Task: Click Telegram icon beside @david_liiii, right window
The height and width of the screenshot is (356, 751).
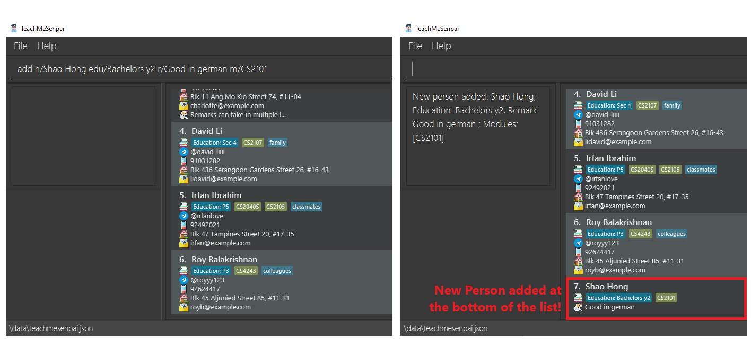Action: pyautogui.click(x=578, y=114)
